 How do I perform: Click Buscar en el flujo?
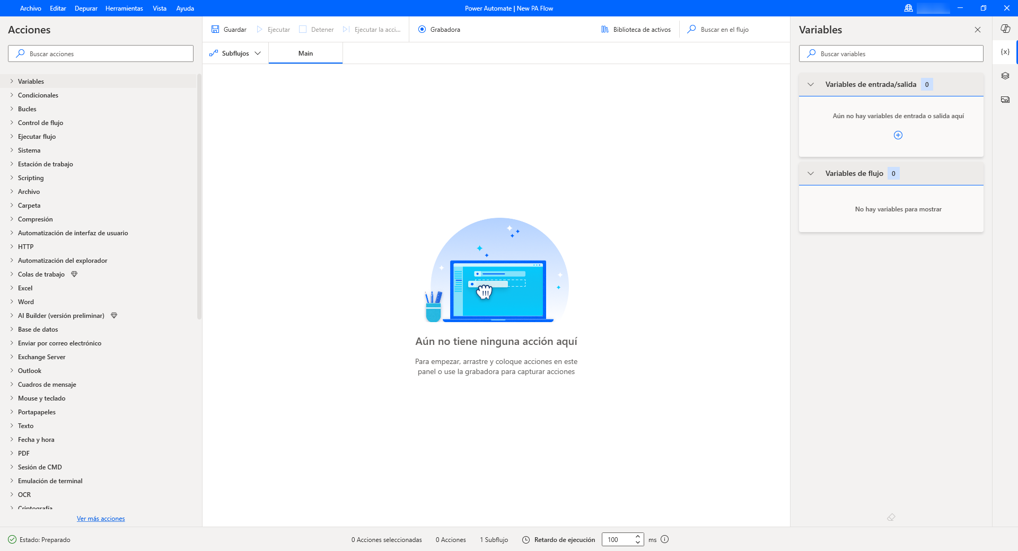tap(718, 30)
